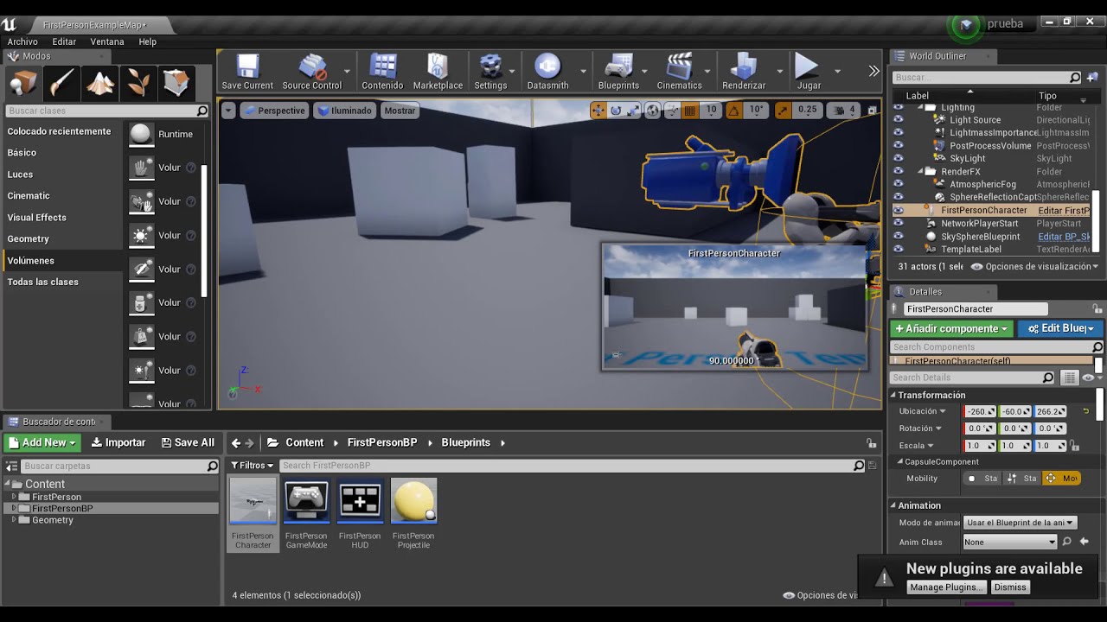1107x622 pixels.
Task: Toggle visibility of AtmosphericFog actor
Action: (x=898, y=184)
